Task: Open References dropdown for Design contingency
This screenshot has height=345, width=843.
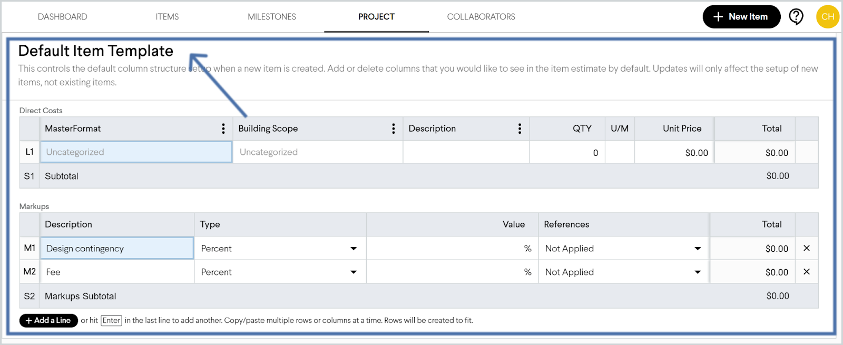Action: point(698,249)
